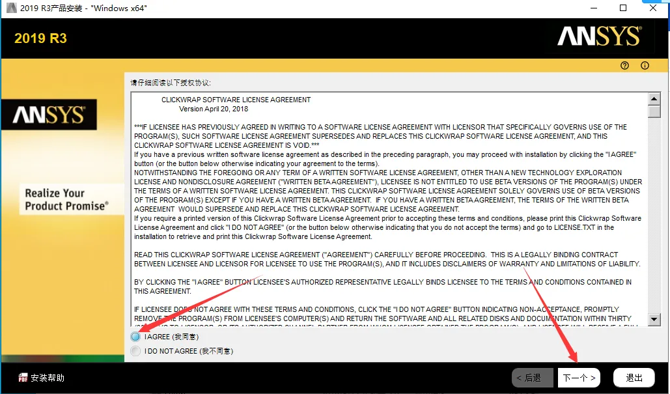Screen dimensions: 670x394
Task: Click the 请仔细阅读以下授权协议 label
Action: 171,83
